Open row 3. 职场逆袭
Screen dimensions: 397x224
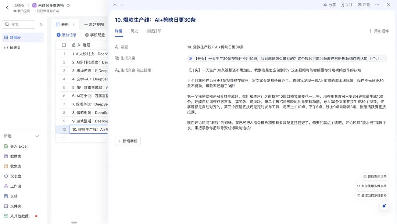point(89,71)
